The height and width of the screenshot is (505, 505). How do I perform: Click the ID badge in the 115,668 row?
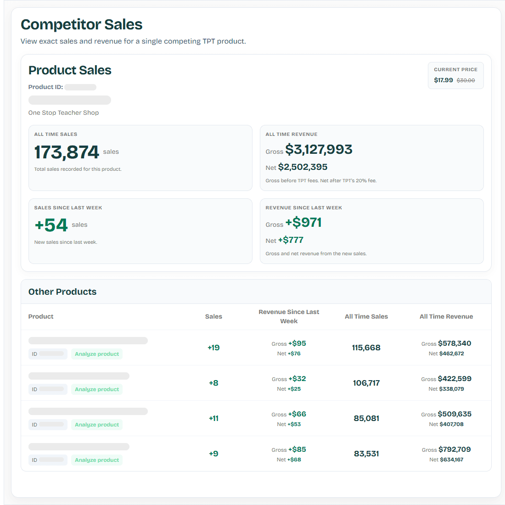pyautogui.click(x=48, y=353)
